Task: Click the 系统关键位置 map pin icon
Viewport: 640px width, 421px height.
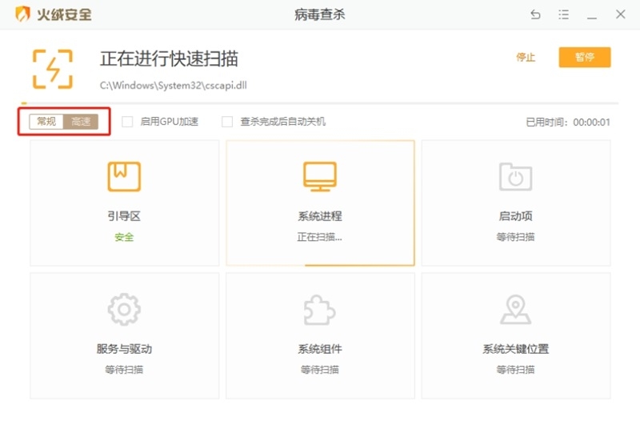Action: [x=515, y=309]
